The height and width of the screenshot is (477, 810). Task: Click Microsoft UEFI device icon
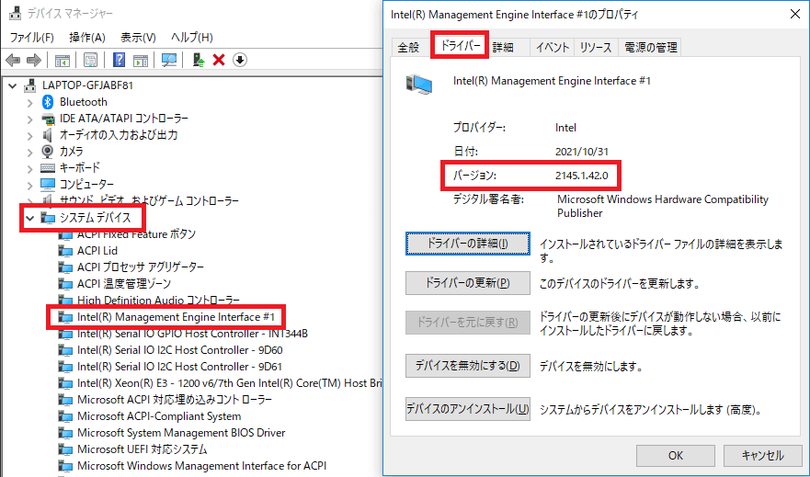click(65, 449)
